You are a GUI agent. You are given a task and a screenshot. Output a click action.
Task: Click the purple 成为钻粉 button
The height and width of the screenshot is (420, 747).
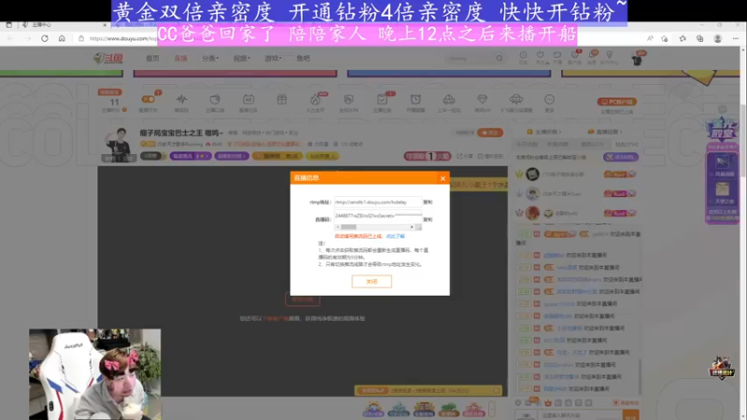(621, 157)
